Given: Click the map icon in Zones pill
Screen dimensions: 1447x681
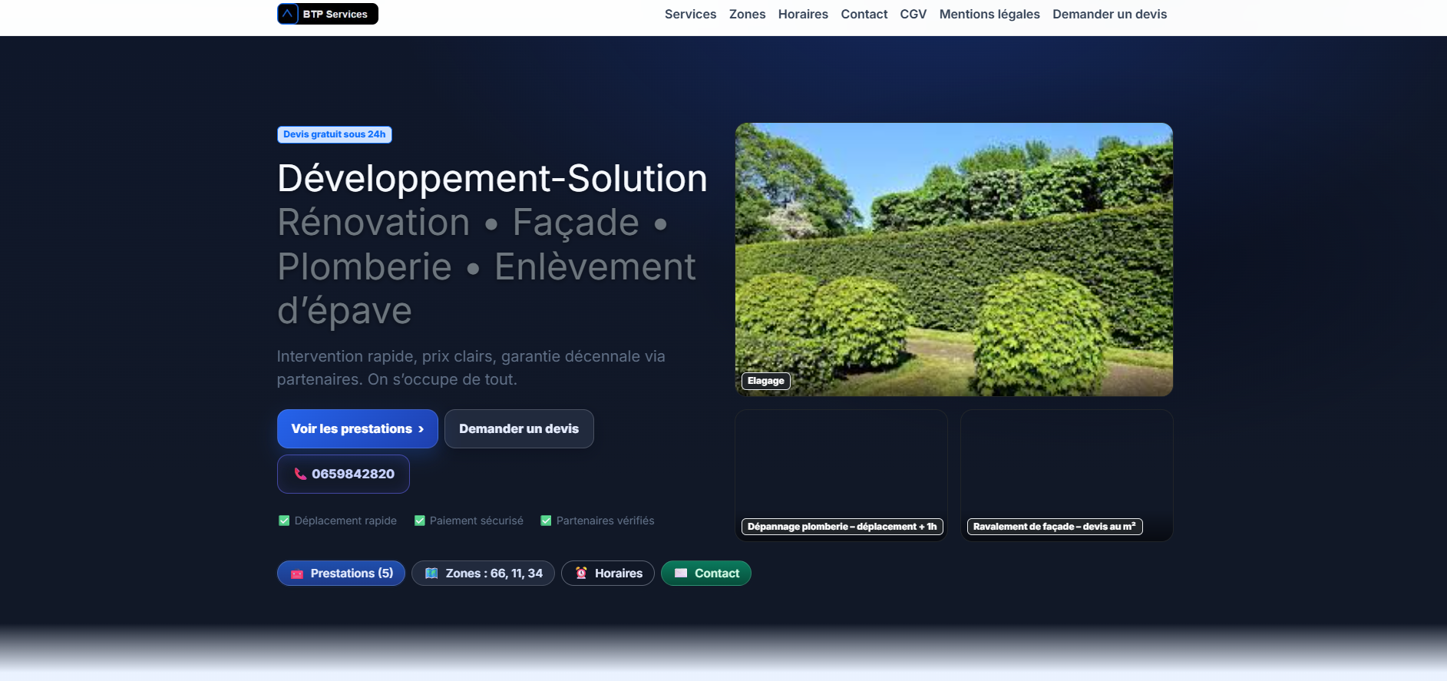Looking at the screenshot, I should click(431, 574).
